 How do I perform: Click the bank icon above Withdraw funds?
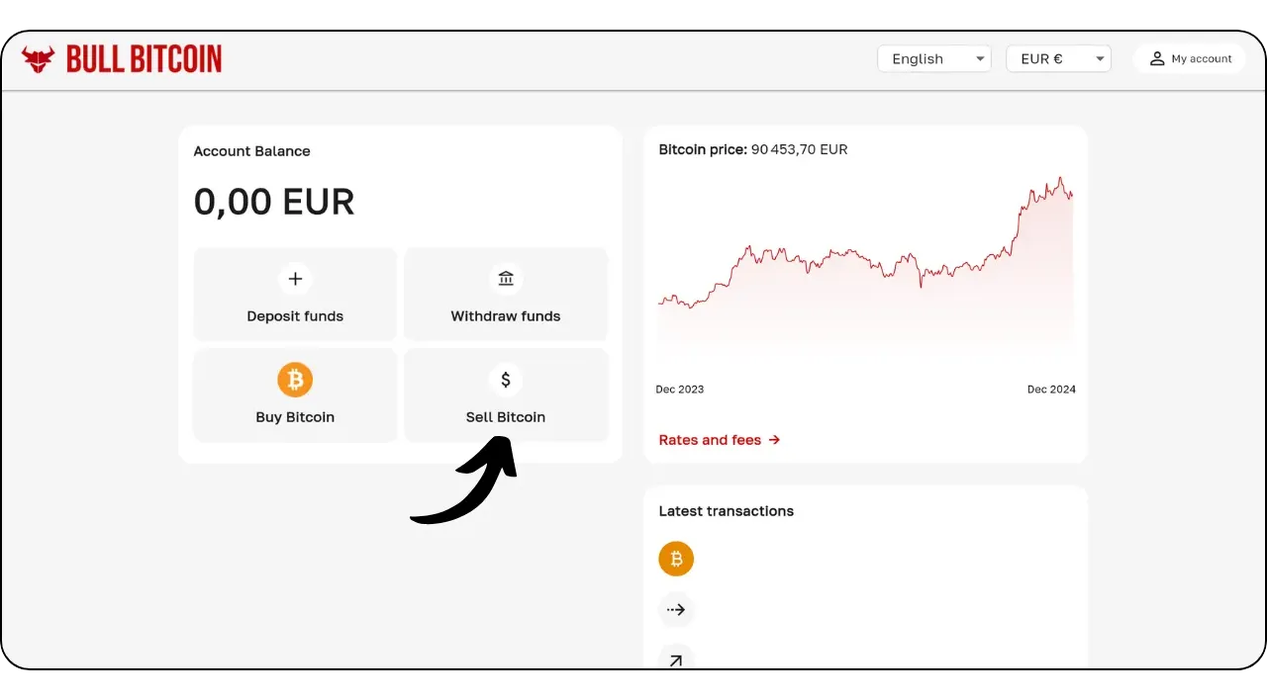pos(506,279)
